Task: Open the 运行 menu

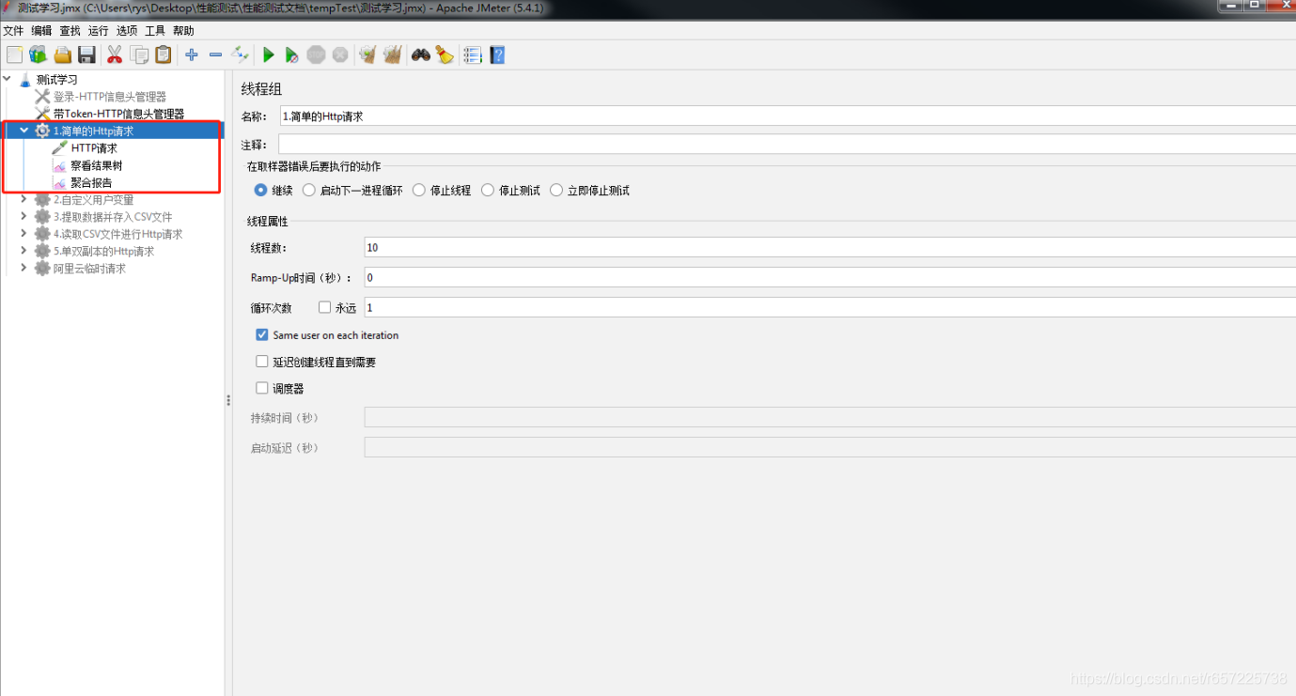Action: tap(98, 31)
